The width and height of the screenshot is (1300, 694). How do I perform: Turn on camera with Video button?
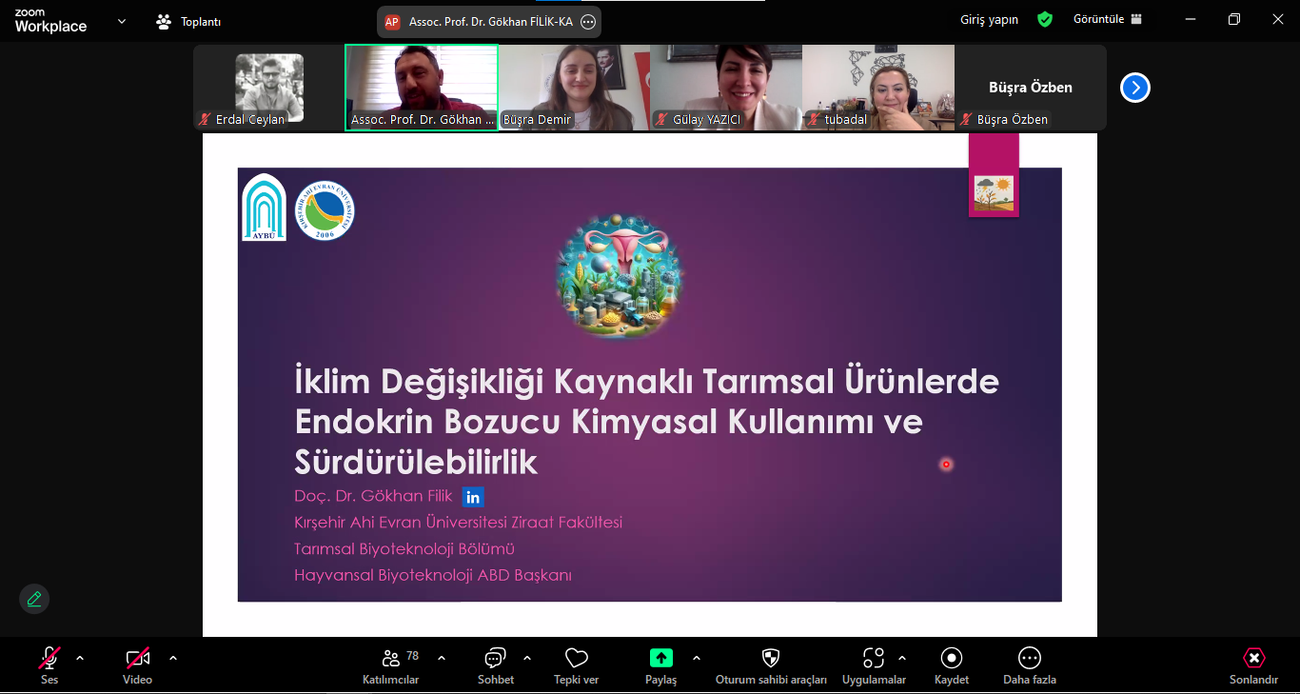point(138,659)
